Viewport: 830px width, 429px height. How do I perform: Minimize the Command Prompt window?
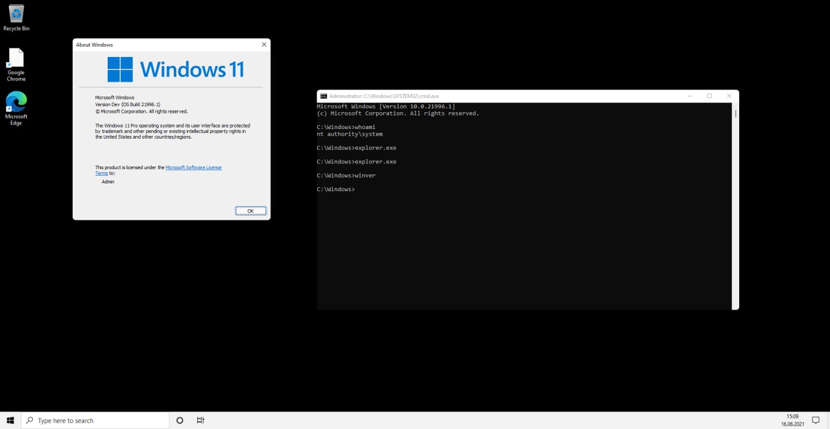tap(689, 96)
